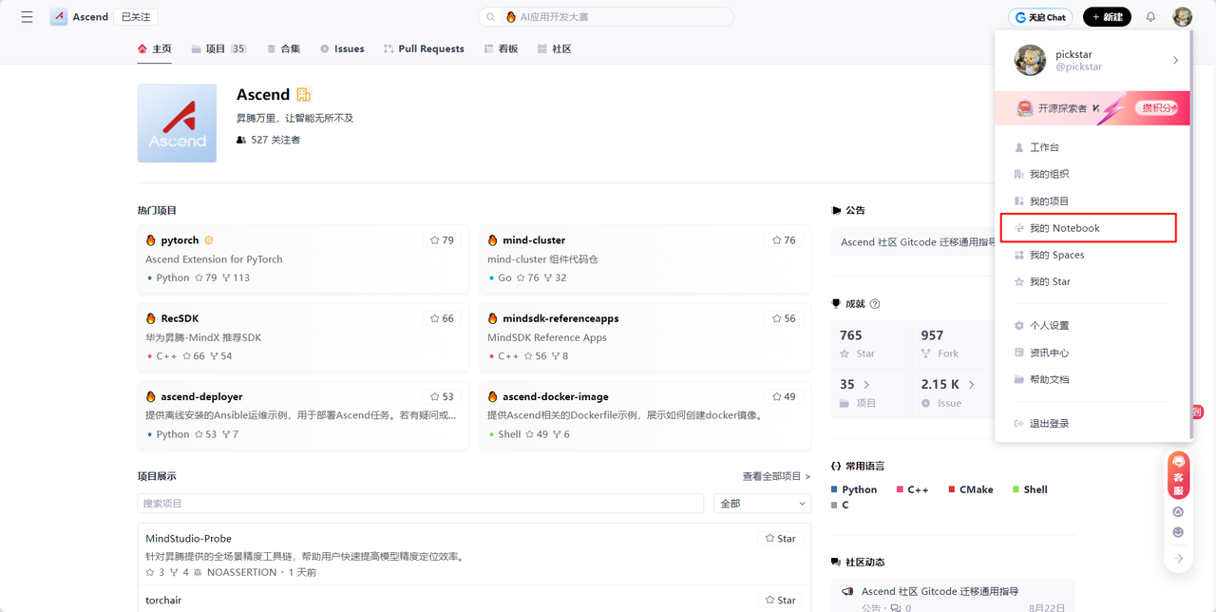Switch to the Pull Requests tab
Image resolution: width=1216 pixels, height=612 pixels.
(424, 48)
